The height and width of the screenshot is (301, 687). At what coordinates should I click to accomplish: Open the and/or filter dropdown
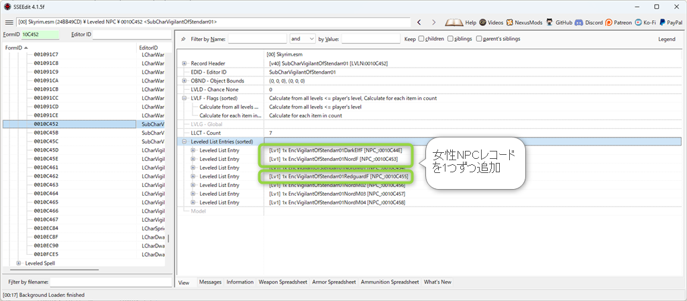(303, 39)
